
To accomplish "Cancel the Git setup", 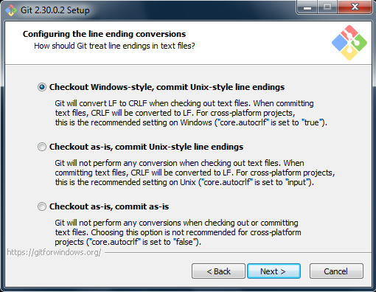I will click(x=336, y=271).
